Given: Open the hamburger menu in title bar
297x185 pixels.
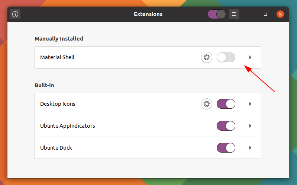Looking at the screenshot, I should [234, 15].
